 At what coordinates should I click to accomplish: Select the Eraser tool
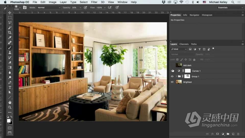coord(10,63)
